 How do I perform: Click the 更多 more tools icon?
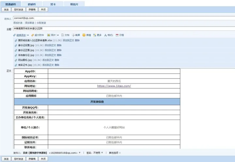click(x=95, y=35)
